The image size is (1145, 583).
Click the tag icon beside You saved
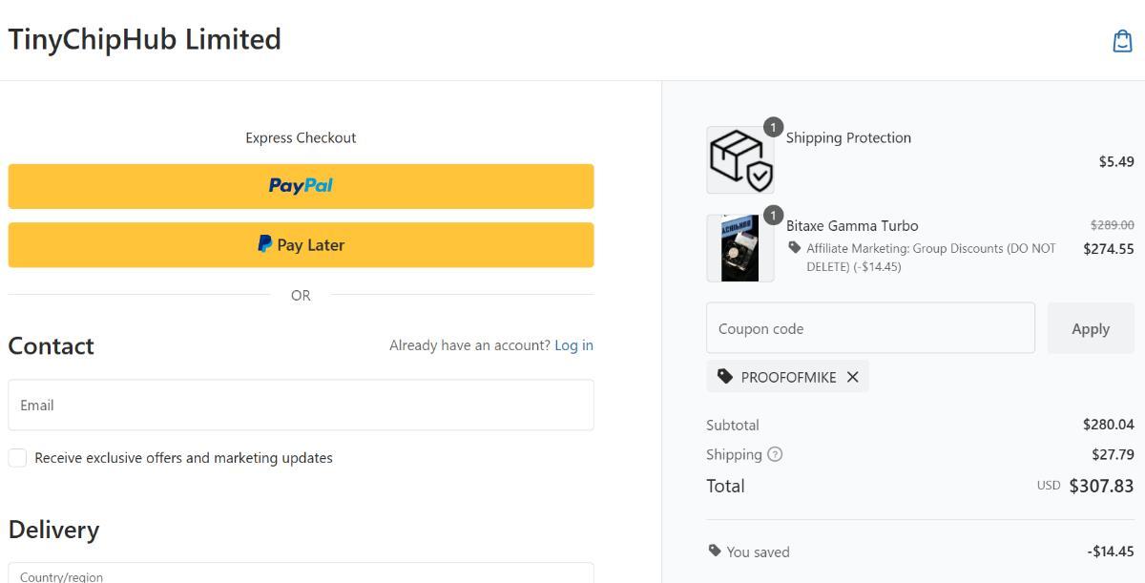click(x=715, y=551)
